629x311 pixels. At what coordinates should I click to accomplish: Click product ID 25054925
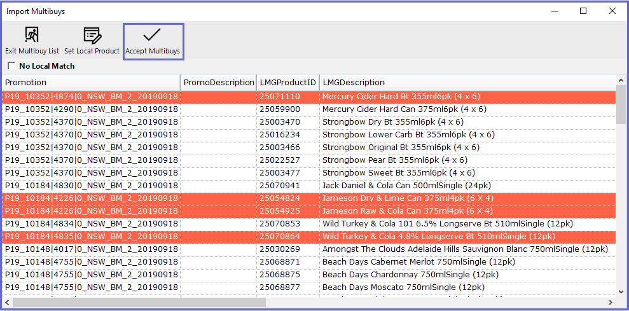coord(280,211)
